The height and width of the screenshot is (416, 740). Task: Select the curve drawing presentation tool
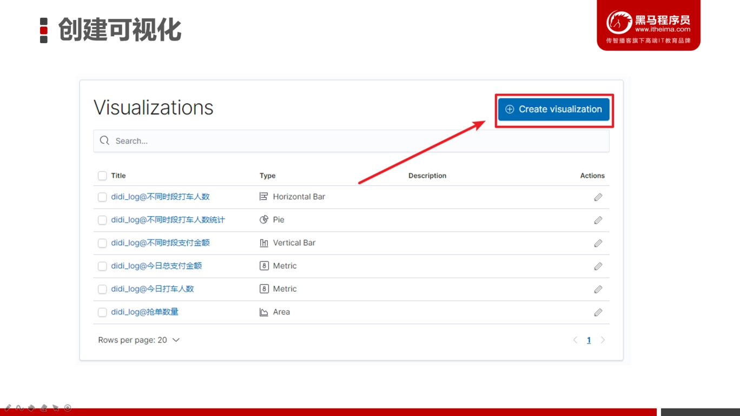pyautogui.click(x=19, y=407)
